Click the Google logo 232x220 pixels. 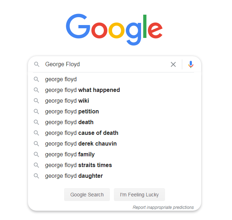click(x=114, y=30)
